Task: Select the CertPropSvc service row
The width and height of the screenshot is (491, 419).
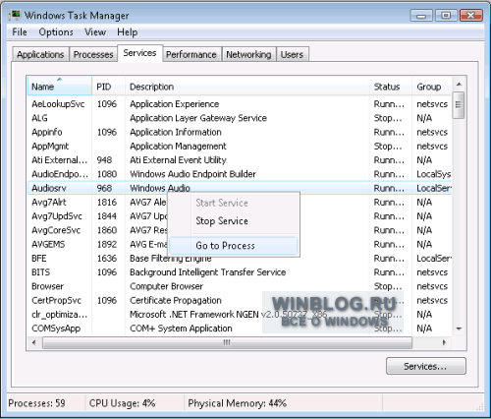Action: [x=240, y=300]
